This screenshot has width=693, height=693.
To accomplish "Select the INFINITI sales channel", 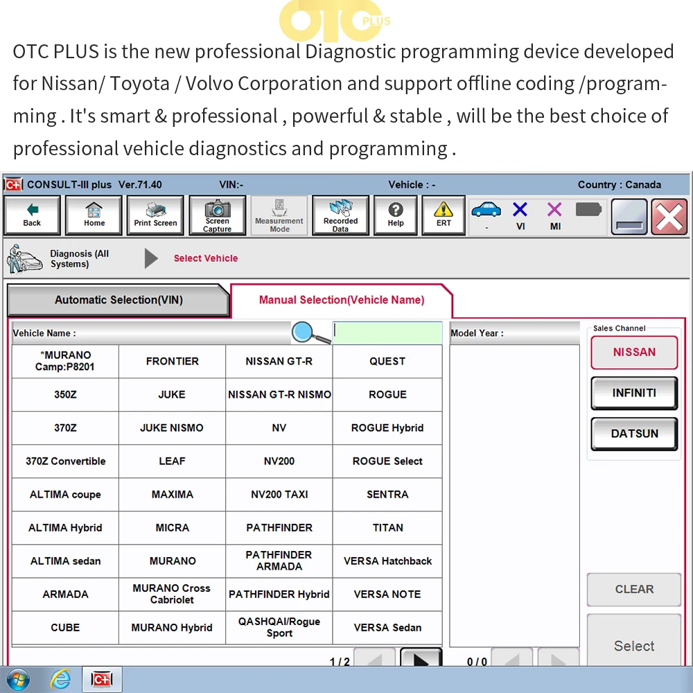I will [634, 393].
